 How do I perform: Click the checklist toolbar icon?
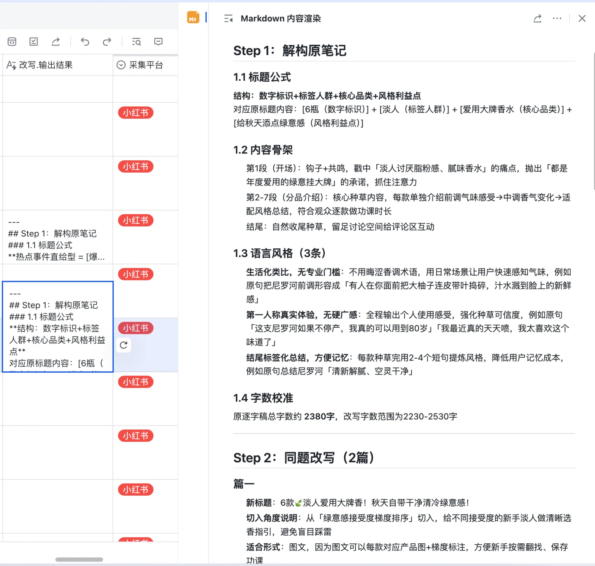coord(33,42)
